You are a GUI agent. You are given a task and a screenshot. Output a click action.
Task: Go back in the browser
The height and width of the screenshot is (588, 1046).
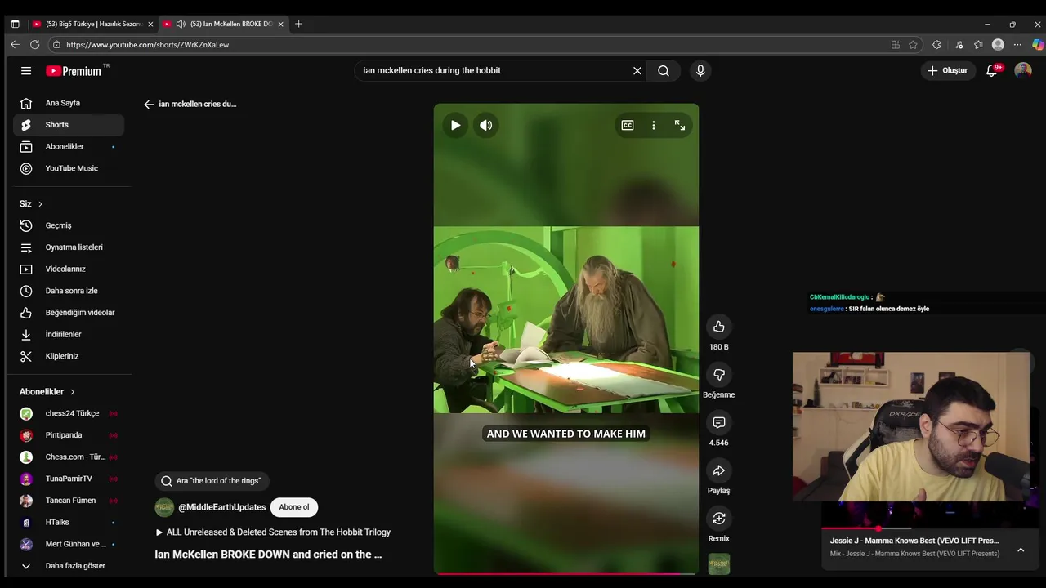tap(15, 45)
